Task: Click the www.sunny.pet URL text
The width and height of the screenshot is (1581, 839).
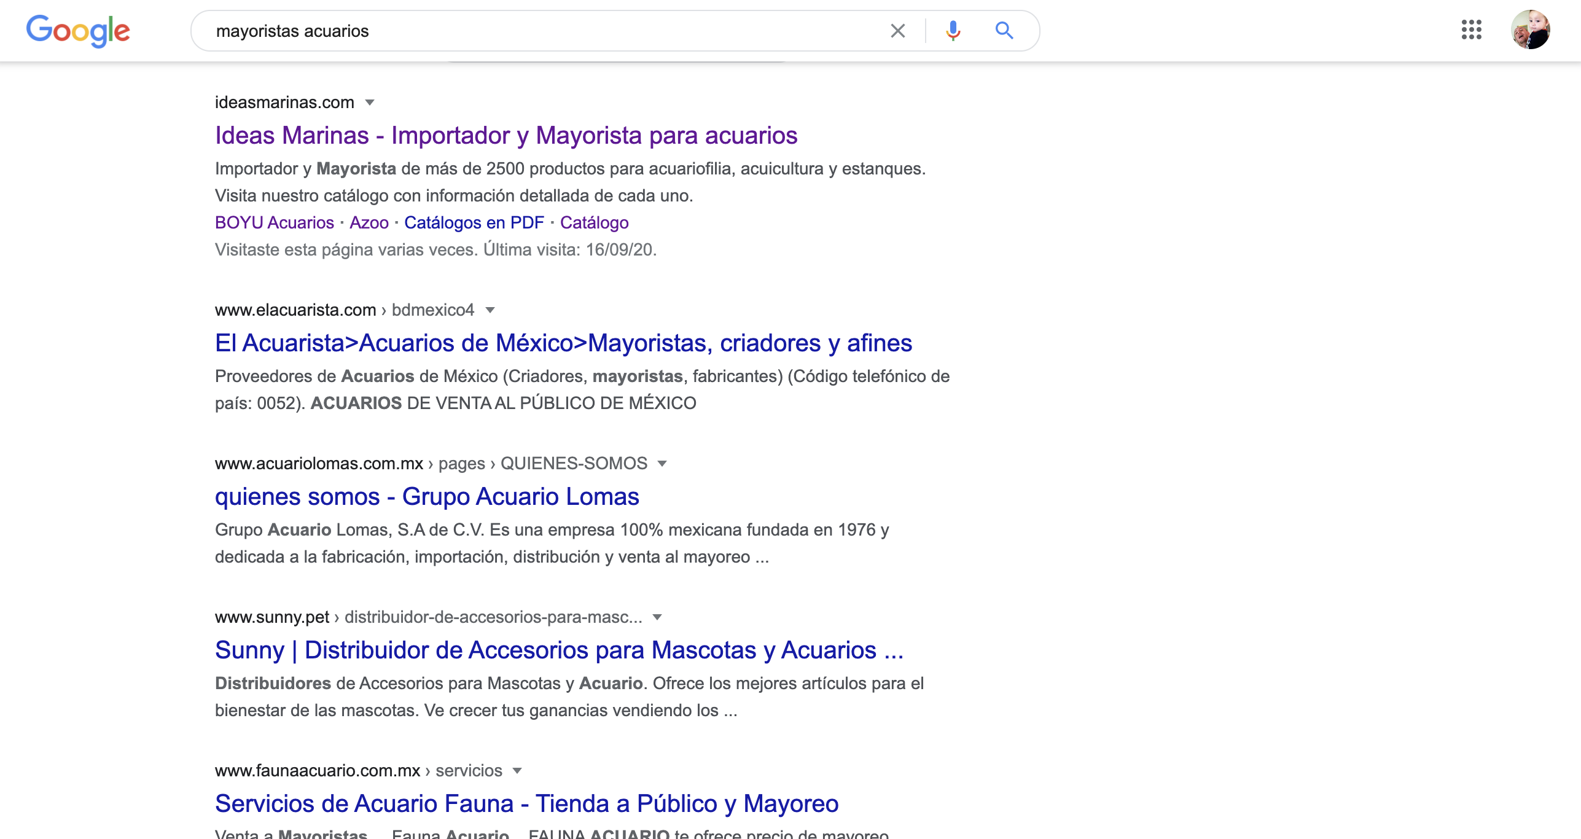Action: (272, 617)
